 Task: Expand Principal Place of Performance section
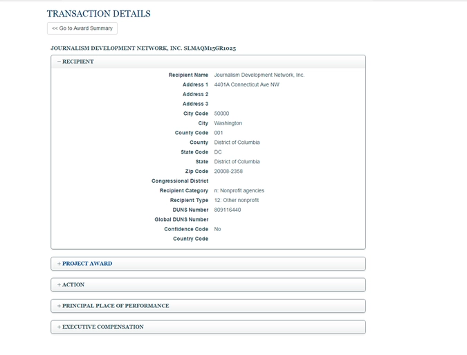pyautogui.click(x=113, y=306)
